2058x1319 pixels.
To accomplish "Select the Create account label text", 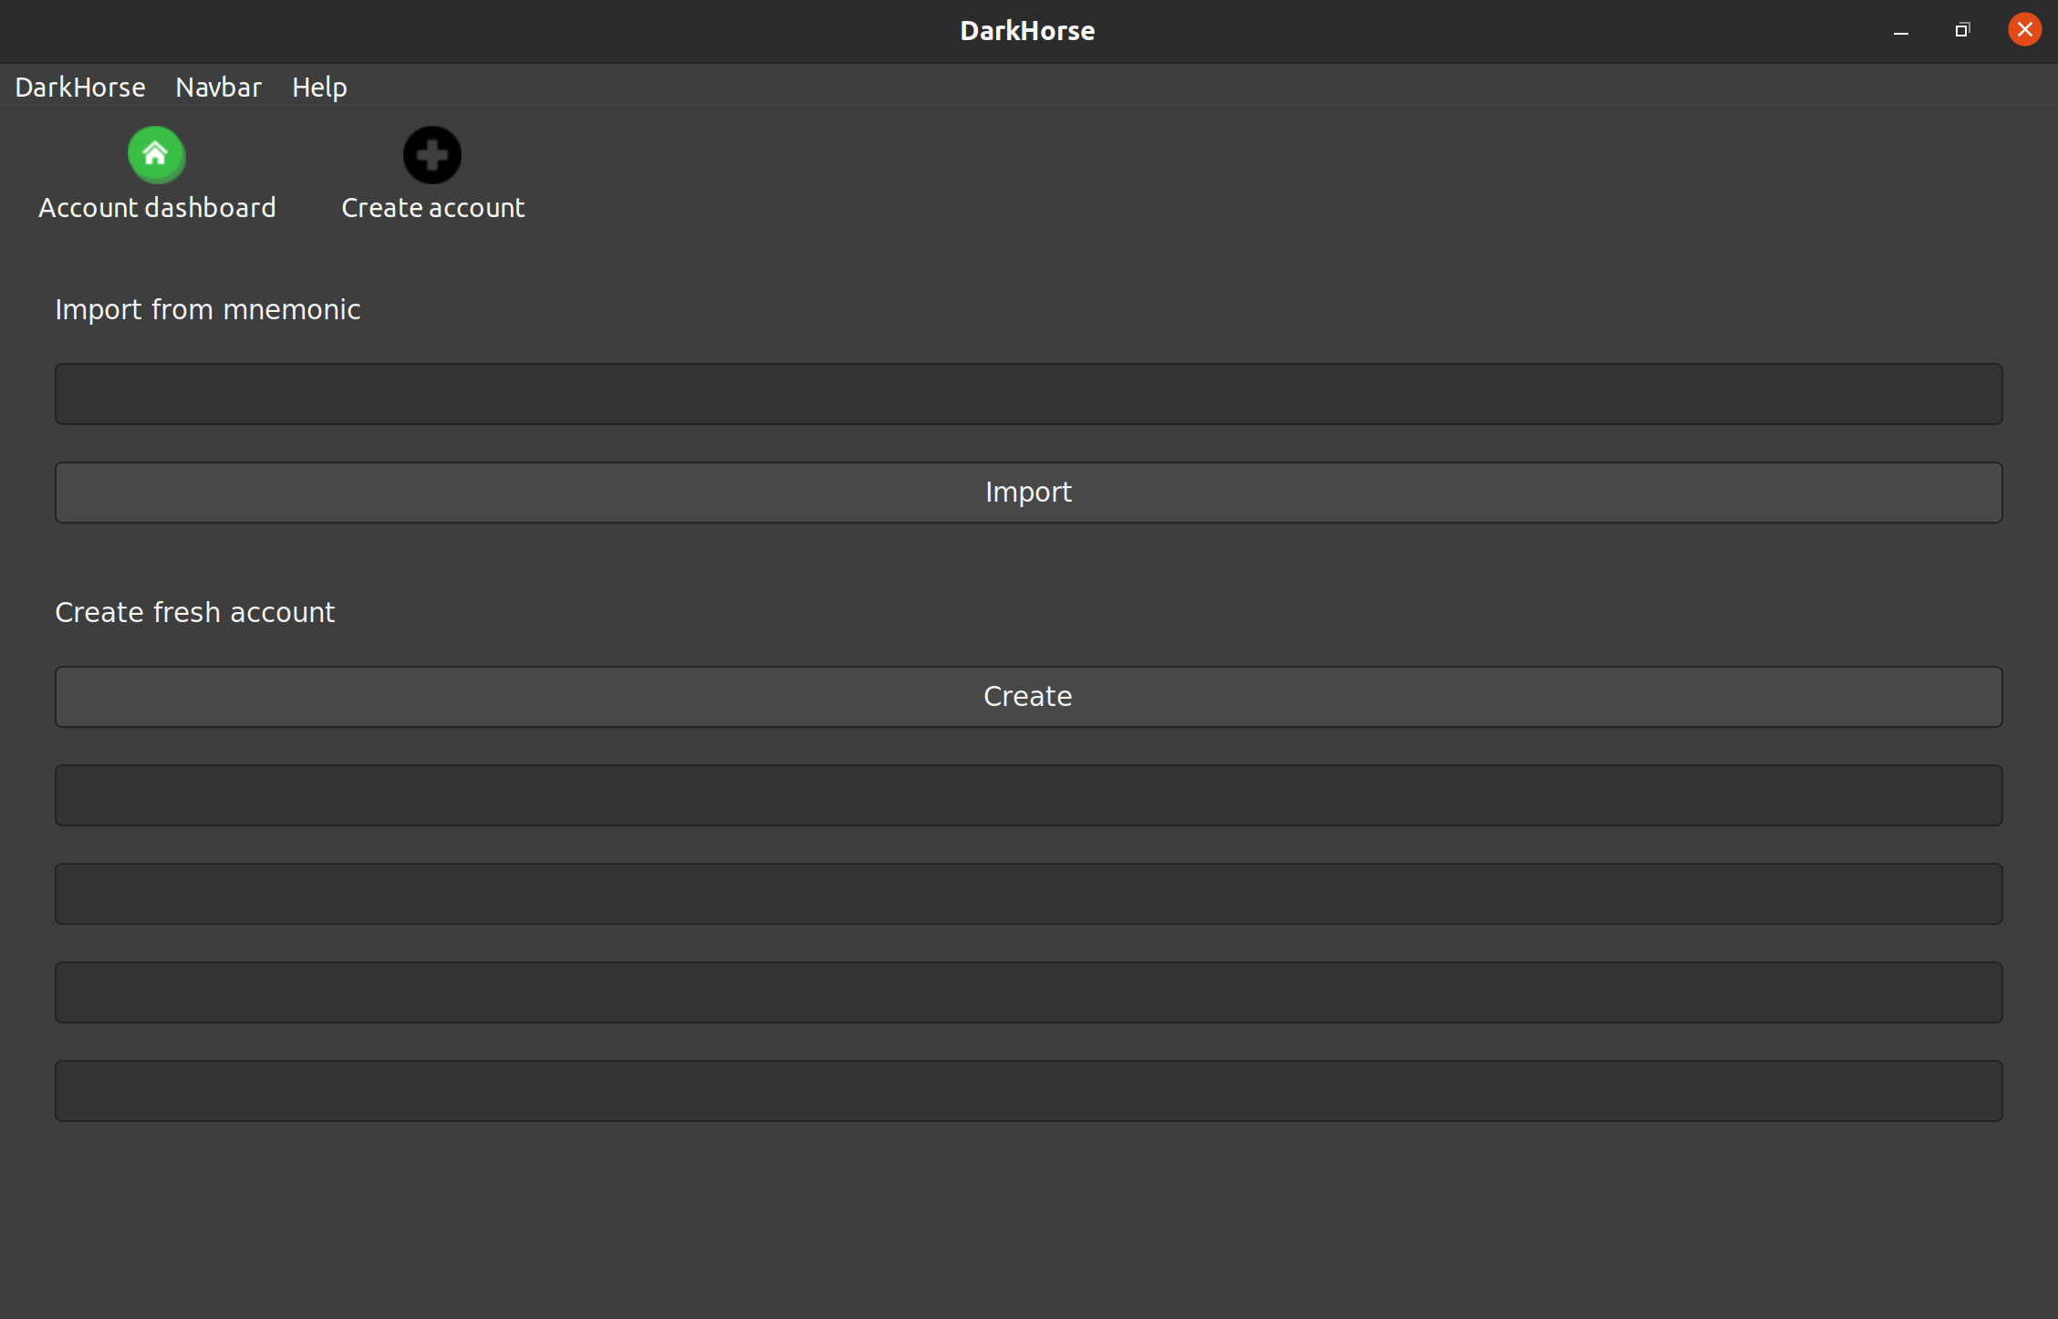I will (432, 208).
